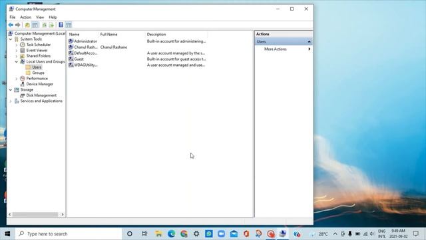Select Task Scheduler in the tree
The width and height of the screenshot is (426, 240).
pos(39,45)
